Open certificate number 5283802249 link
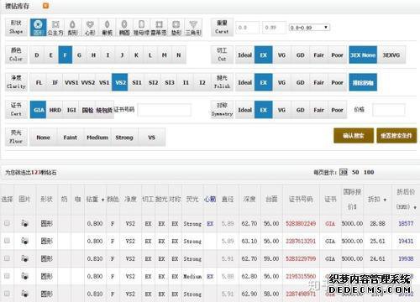Viewport: 420px width, 302px height. tap(301, 223)
